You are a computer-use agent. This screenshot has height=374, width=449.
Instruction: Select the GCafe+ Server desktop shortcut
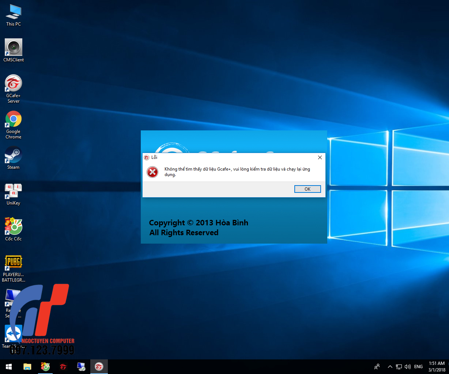[x=14, y=89]
